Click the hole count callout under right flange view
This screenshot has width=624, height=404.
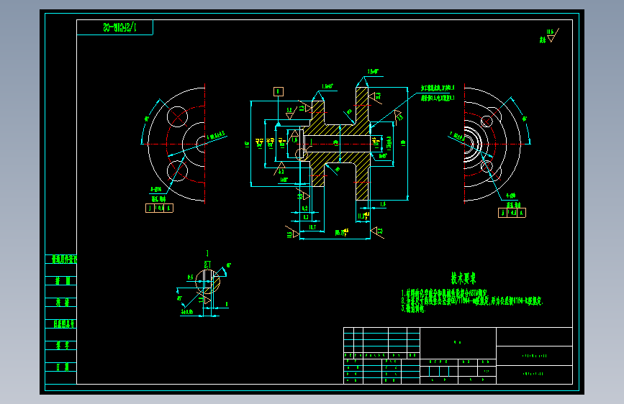[x=510, y=196]
